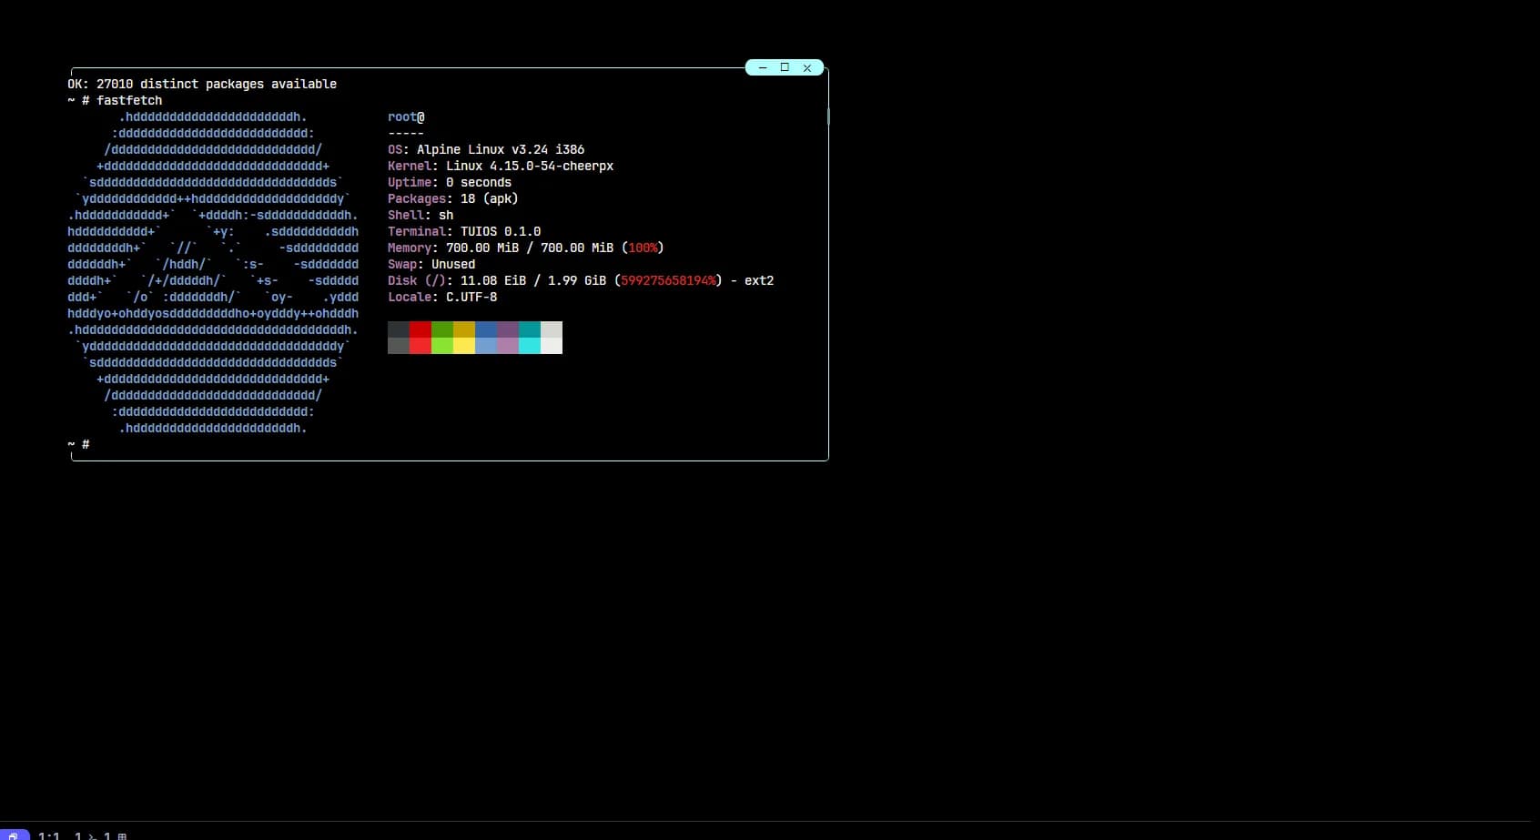
Task: Click the 'Packages: 18 (apk)' line
Action: tap(453, 198)
